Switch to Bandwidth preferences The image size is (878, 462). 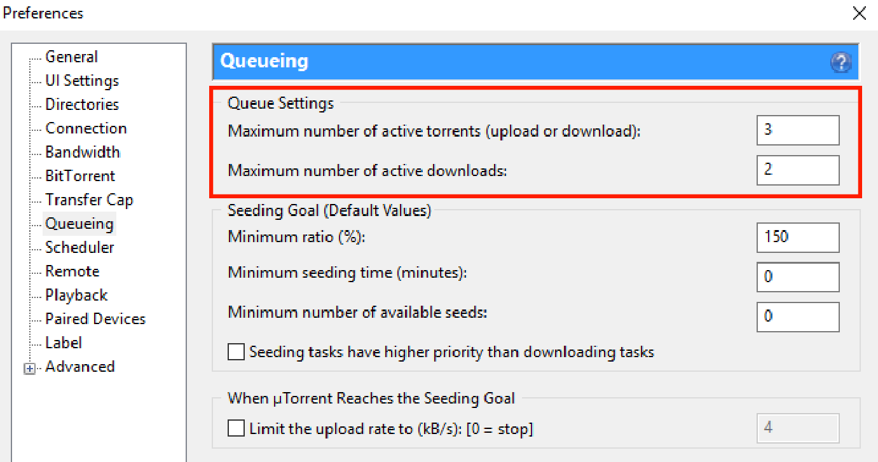click(83, 153)
